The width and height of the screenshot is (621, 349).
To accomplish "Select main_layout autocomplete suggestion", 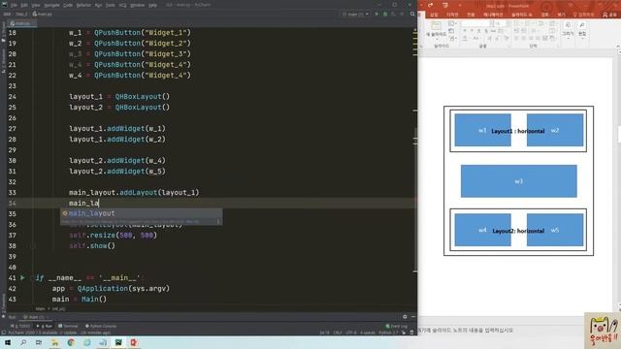I will point(141,213).
